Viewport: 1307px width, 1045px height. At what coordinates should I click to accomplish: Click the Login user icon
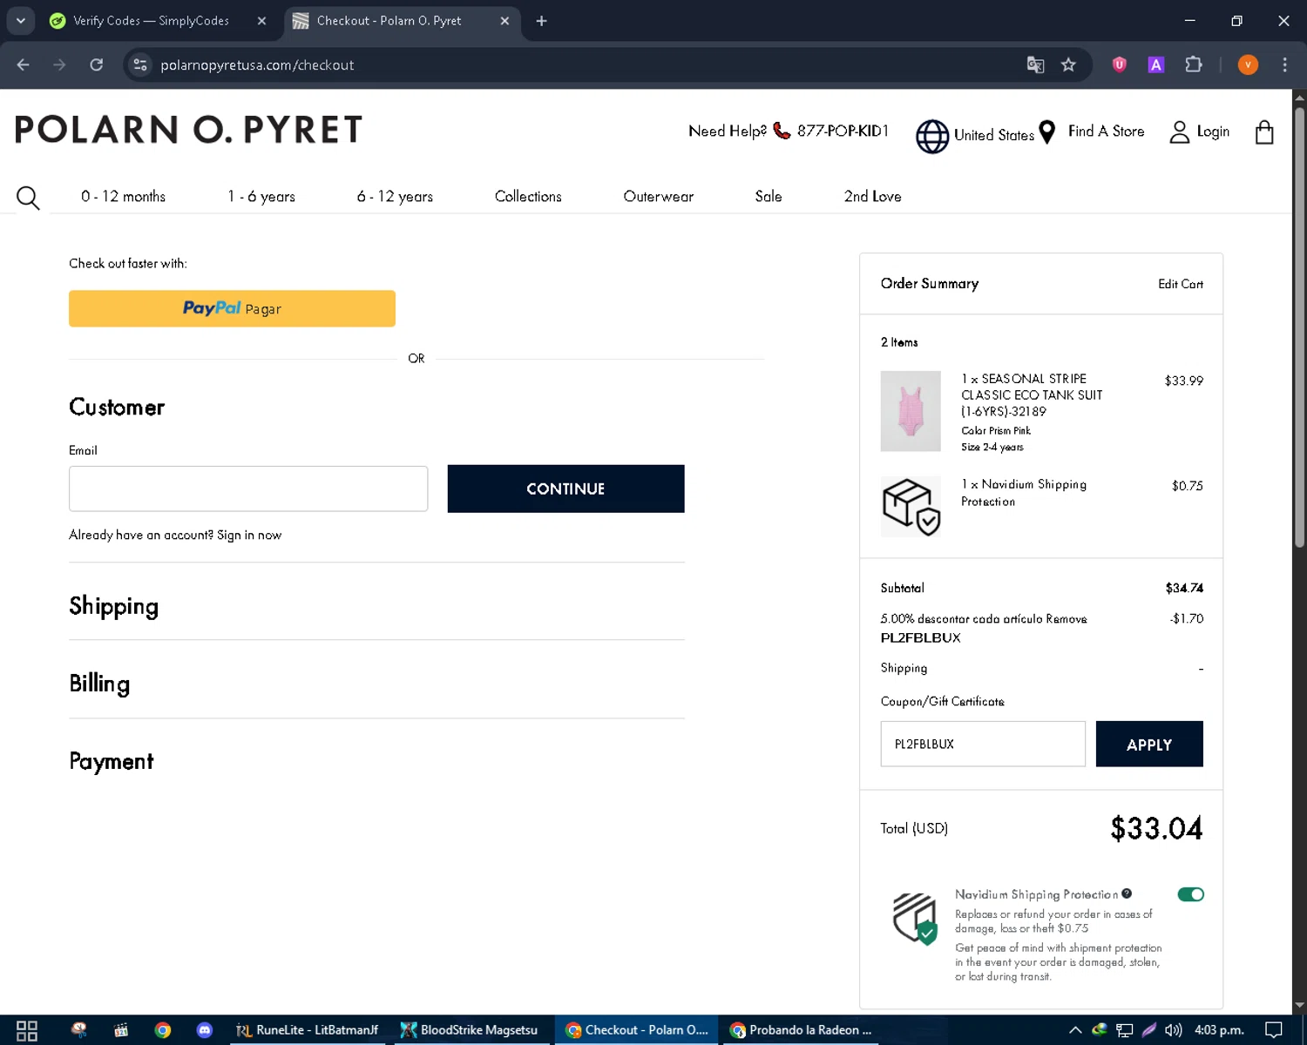pos(1179,132)
